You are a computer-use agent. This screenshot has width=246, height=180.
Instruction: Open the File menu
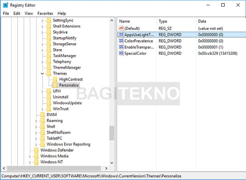6,13
